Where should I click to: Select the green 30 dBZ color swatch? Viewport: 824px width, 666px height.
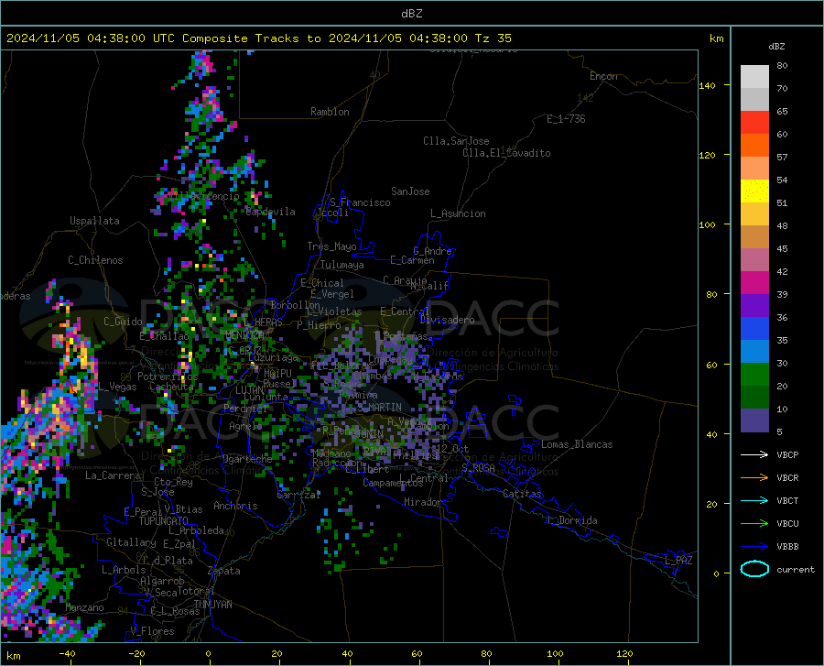point(754,375)
